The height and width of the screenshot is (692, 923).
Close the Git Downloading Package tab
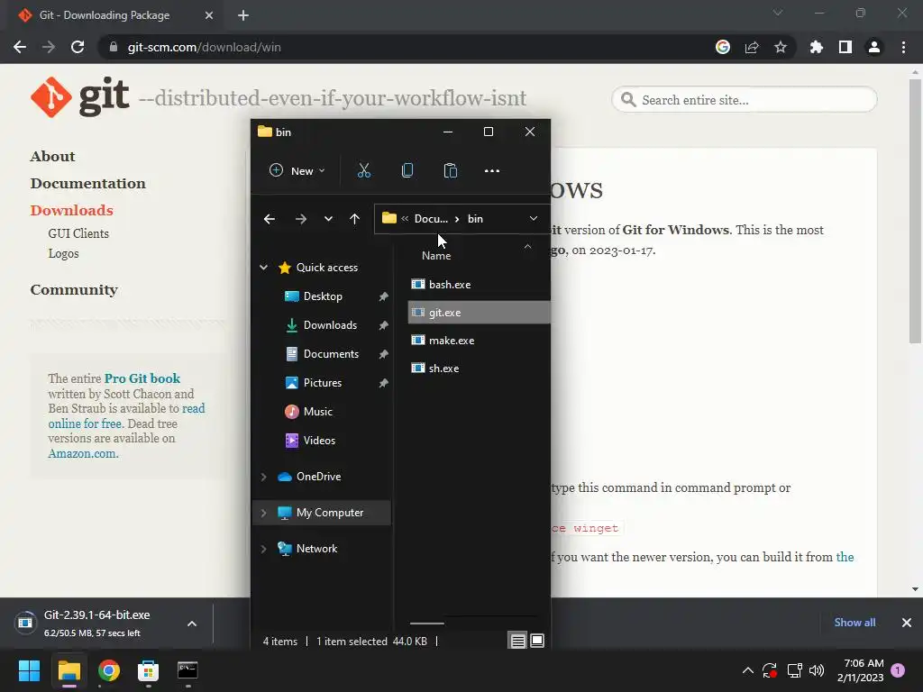(x=209, y=15)
